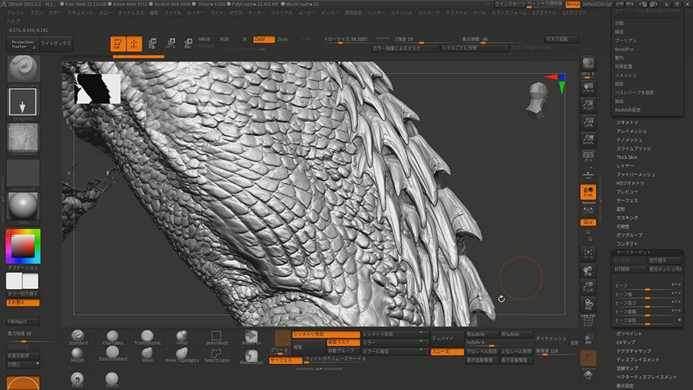693x390 pixels.
Task: Select the Rotate transform icon
Action: click(x=188, y=44)
